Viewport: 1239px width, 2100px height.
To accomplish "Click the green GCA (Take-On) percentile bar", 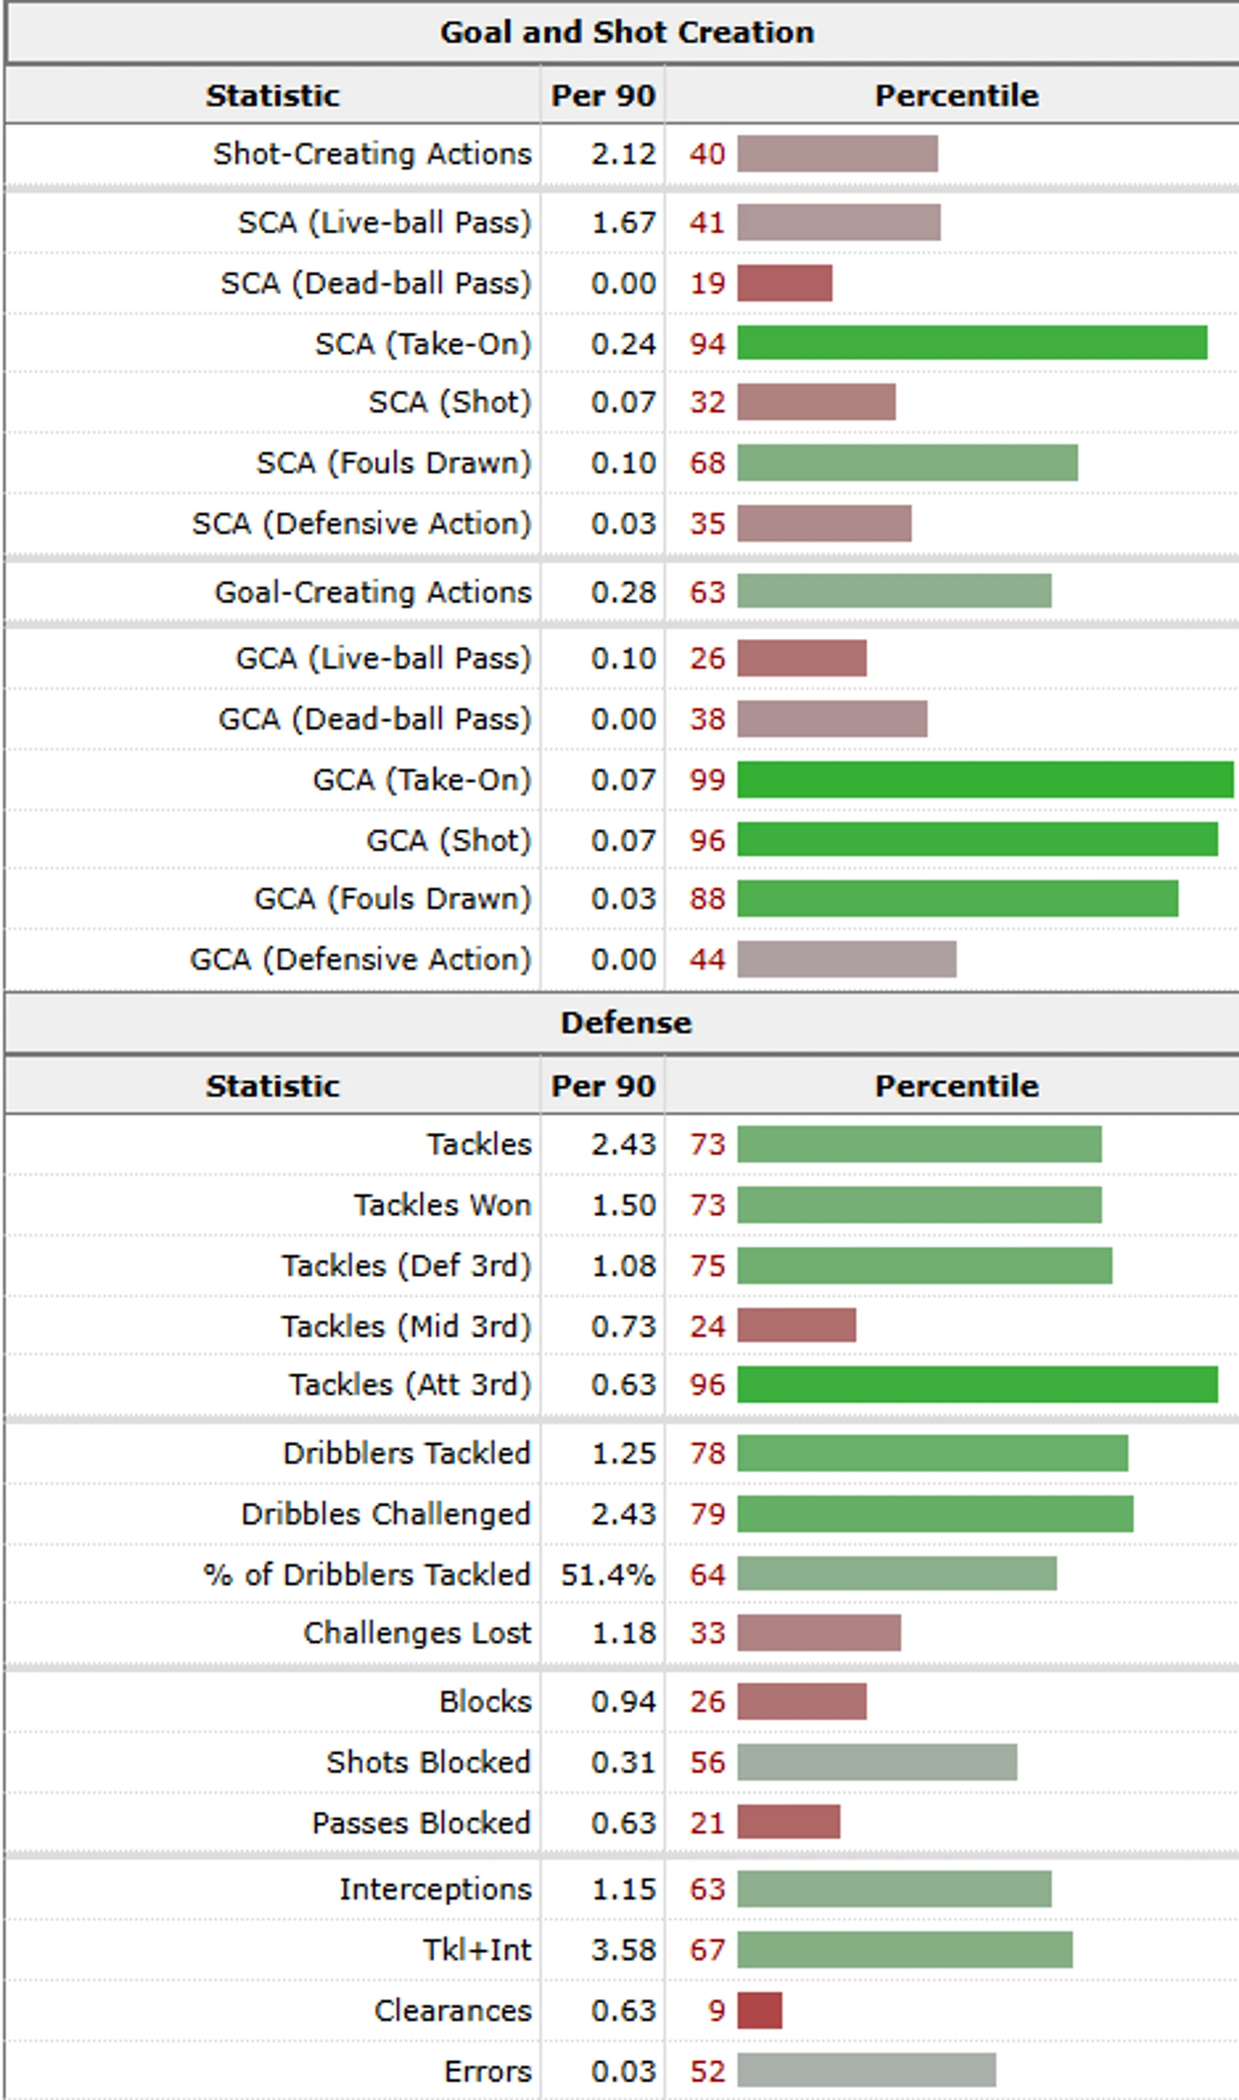I will pos(984,780).
